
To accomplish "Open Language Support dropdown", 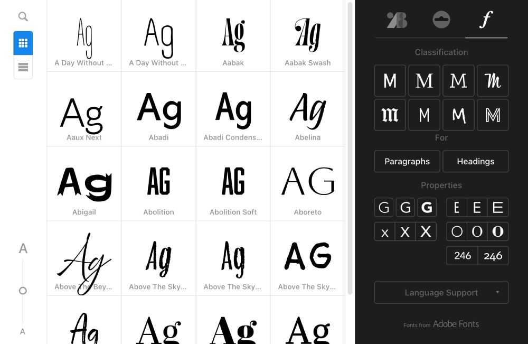I will coord(441,292).
